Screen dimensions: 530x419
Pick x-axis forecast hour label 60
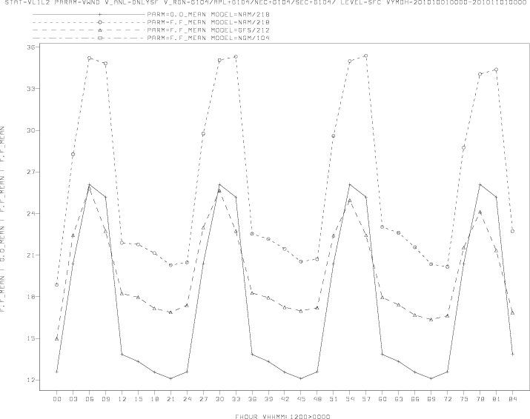382,399
